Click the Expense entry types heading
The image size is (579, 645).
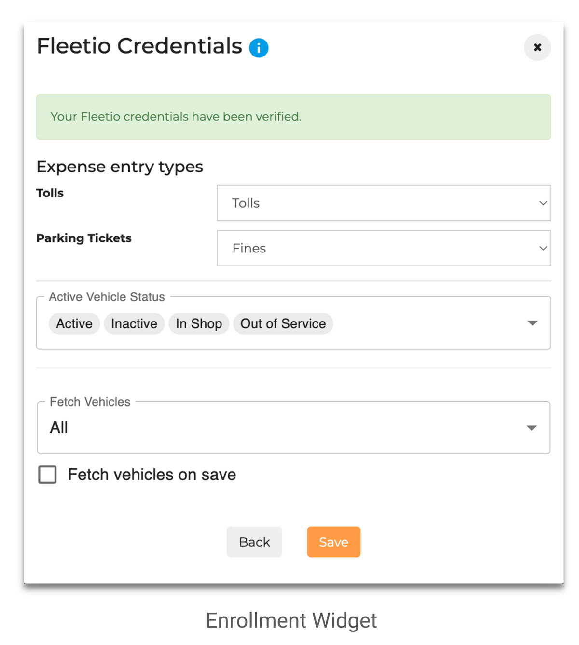click(120, 167)
